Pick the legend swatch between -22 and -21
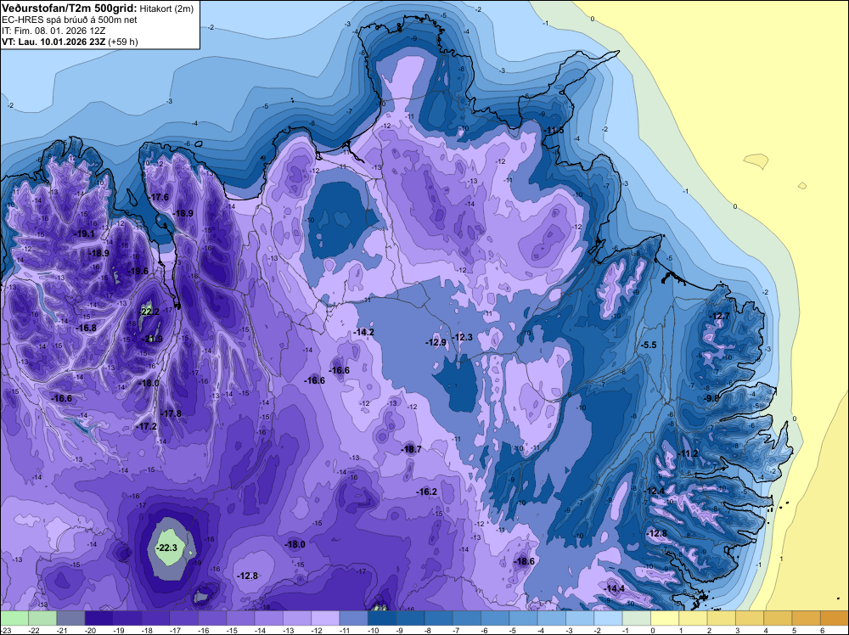The height and width of the screenshot is (635, 849). (42, 618)
